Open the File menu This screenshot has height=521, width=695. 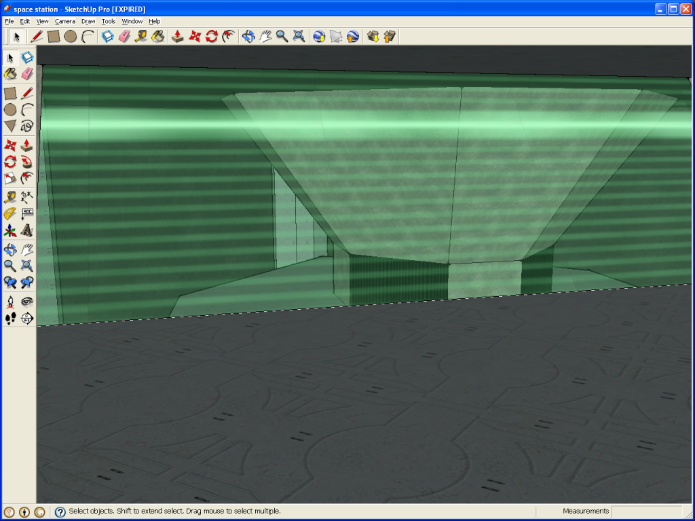tap(9, 21)
